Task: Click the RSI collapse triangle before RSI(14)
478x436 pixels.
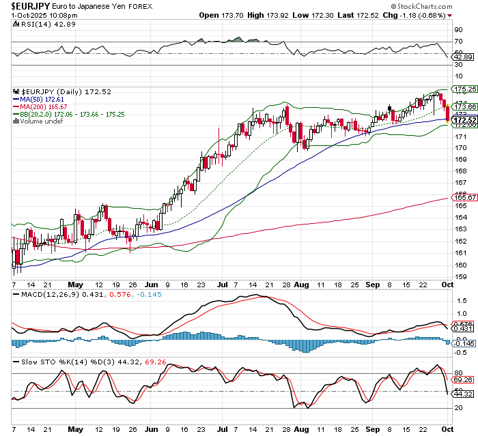Action: click(x=16, y=24)
